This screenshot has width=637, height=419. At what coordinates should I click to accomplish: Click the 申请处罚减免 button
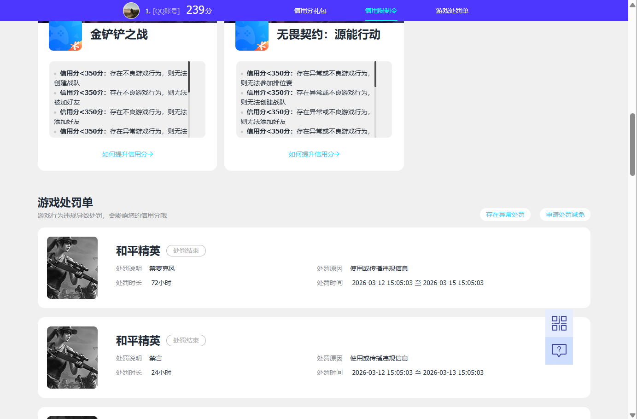(565, 214)
